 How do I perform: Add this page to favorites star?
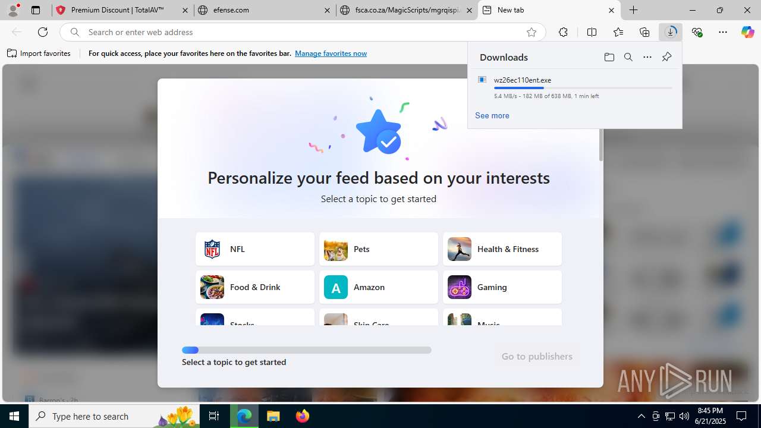pos(532,32)
